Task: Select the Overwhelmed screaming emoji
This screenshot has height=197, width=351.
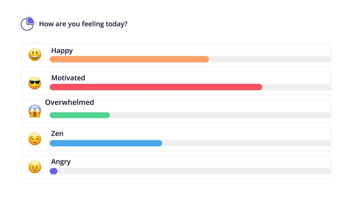Action: [35, 111]
